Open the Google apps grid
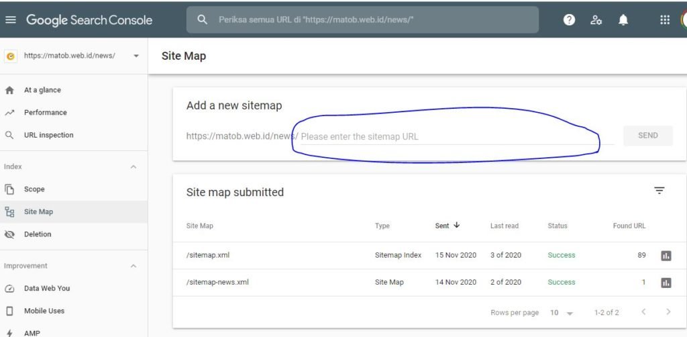 665,19
